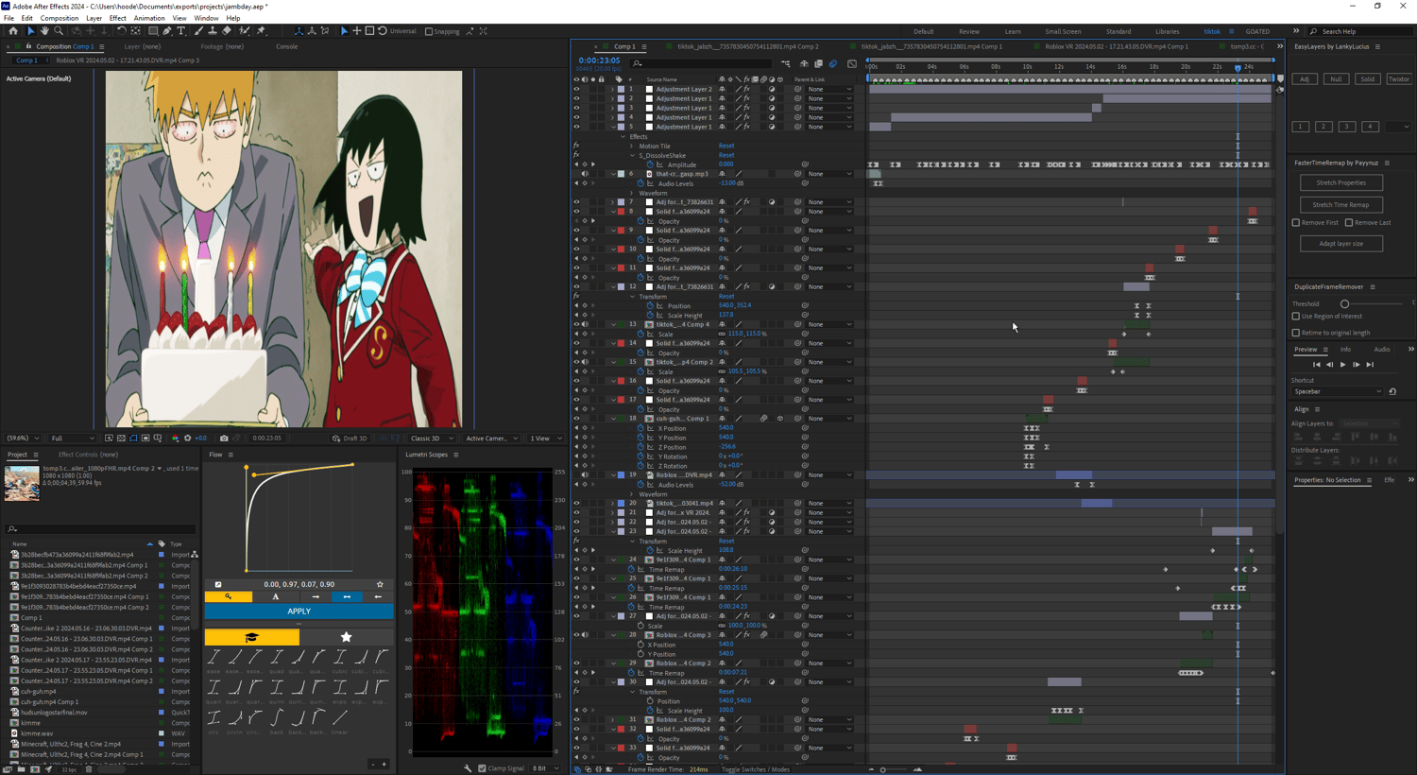Toggle Draft 3D mode
The width and height of the screenshot is (1417, 775).
(x=350, y=439)
